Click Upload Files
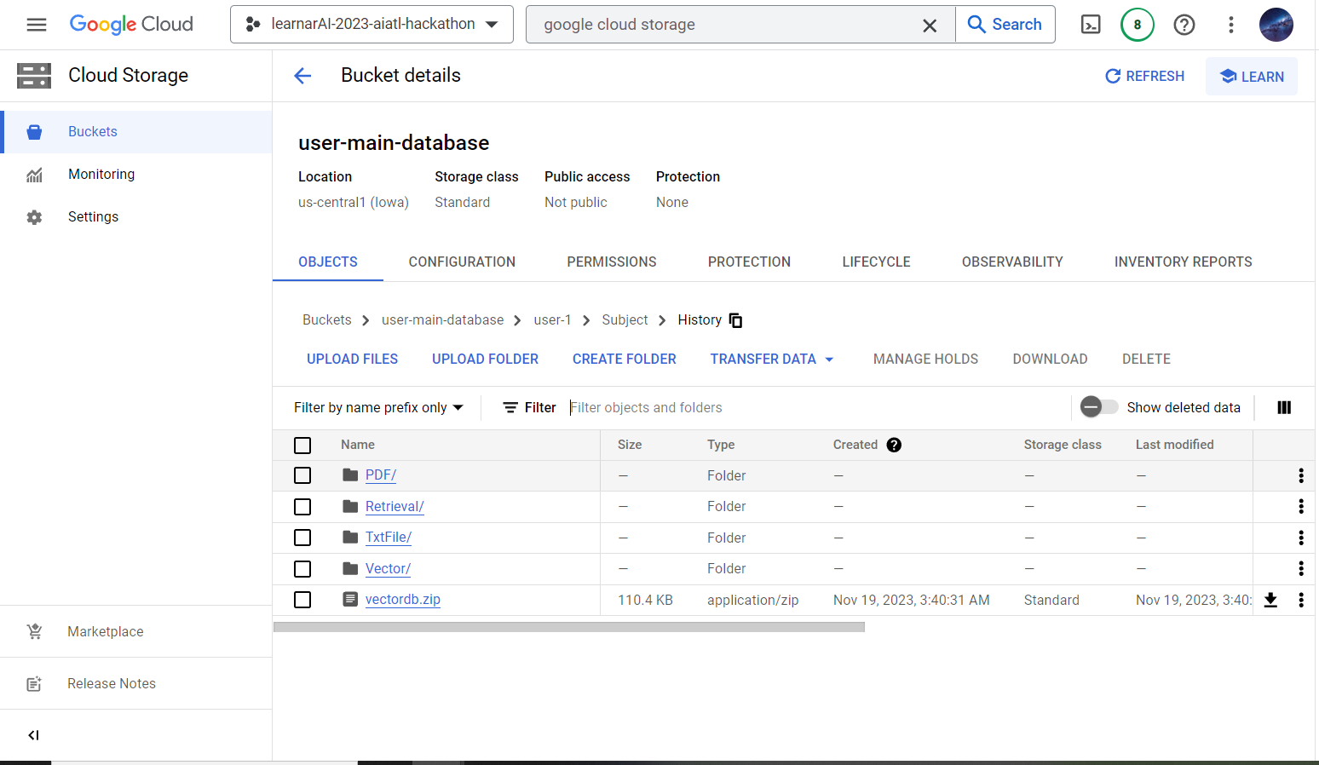 352,359
